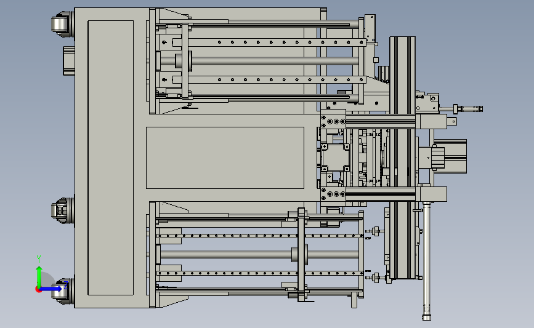The height and width of the screenshot is (328, 534).
Task: Select the square block between the top two casters
Action: [x=69, y=61]
